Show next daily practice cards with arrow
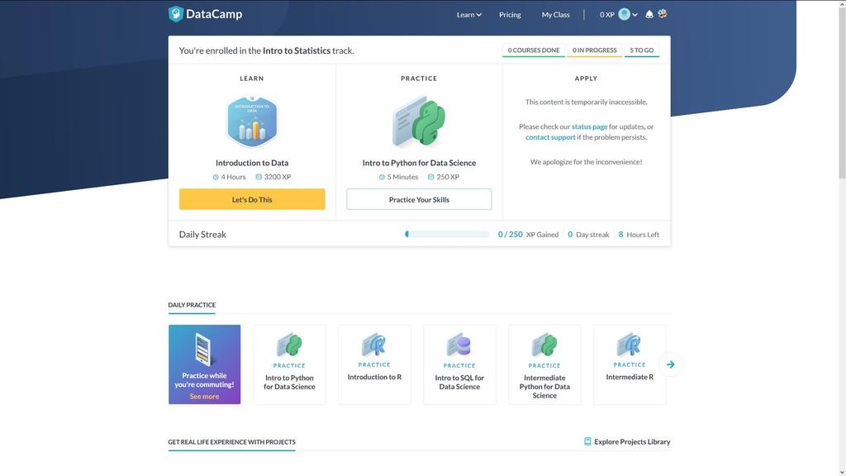 pyautogui.click(x=670, y=364)
